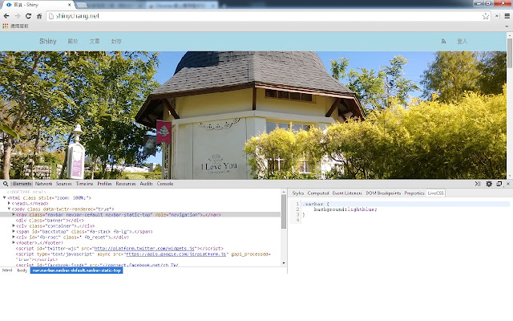Open the 關於 navbar link next to Shiny
Screen dimensions: 513x321
(73, 41)
